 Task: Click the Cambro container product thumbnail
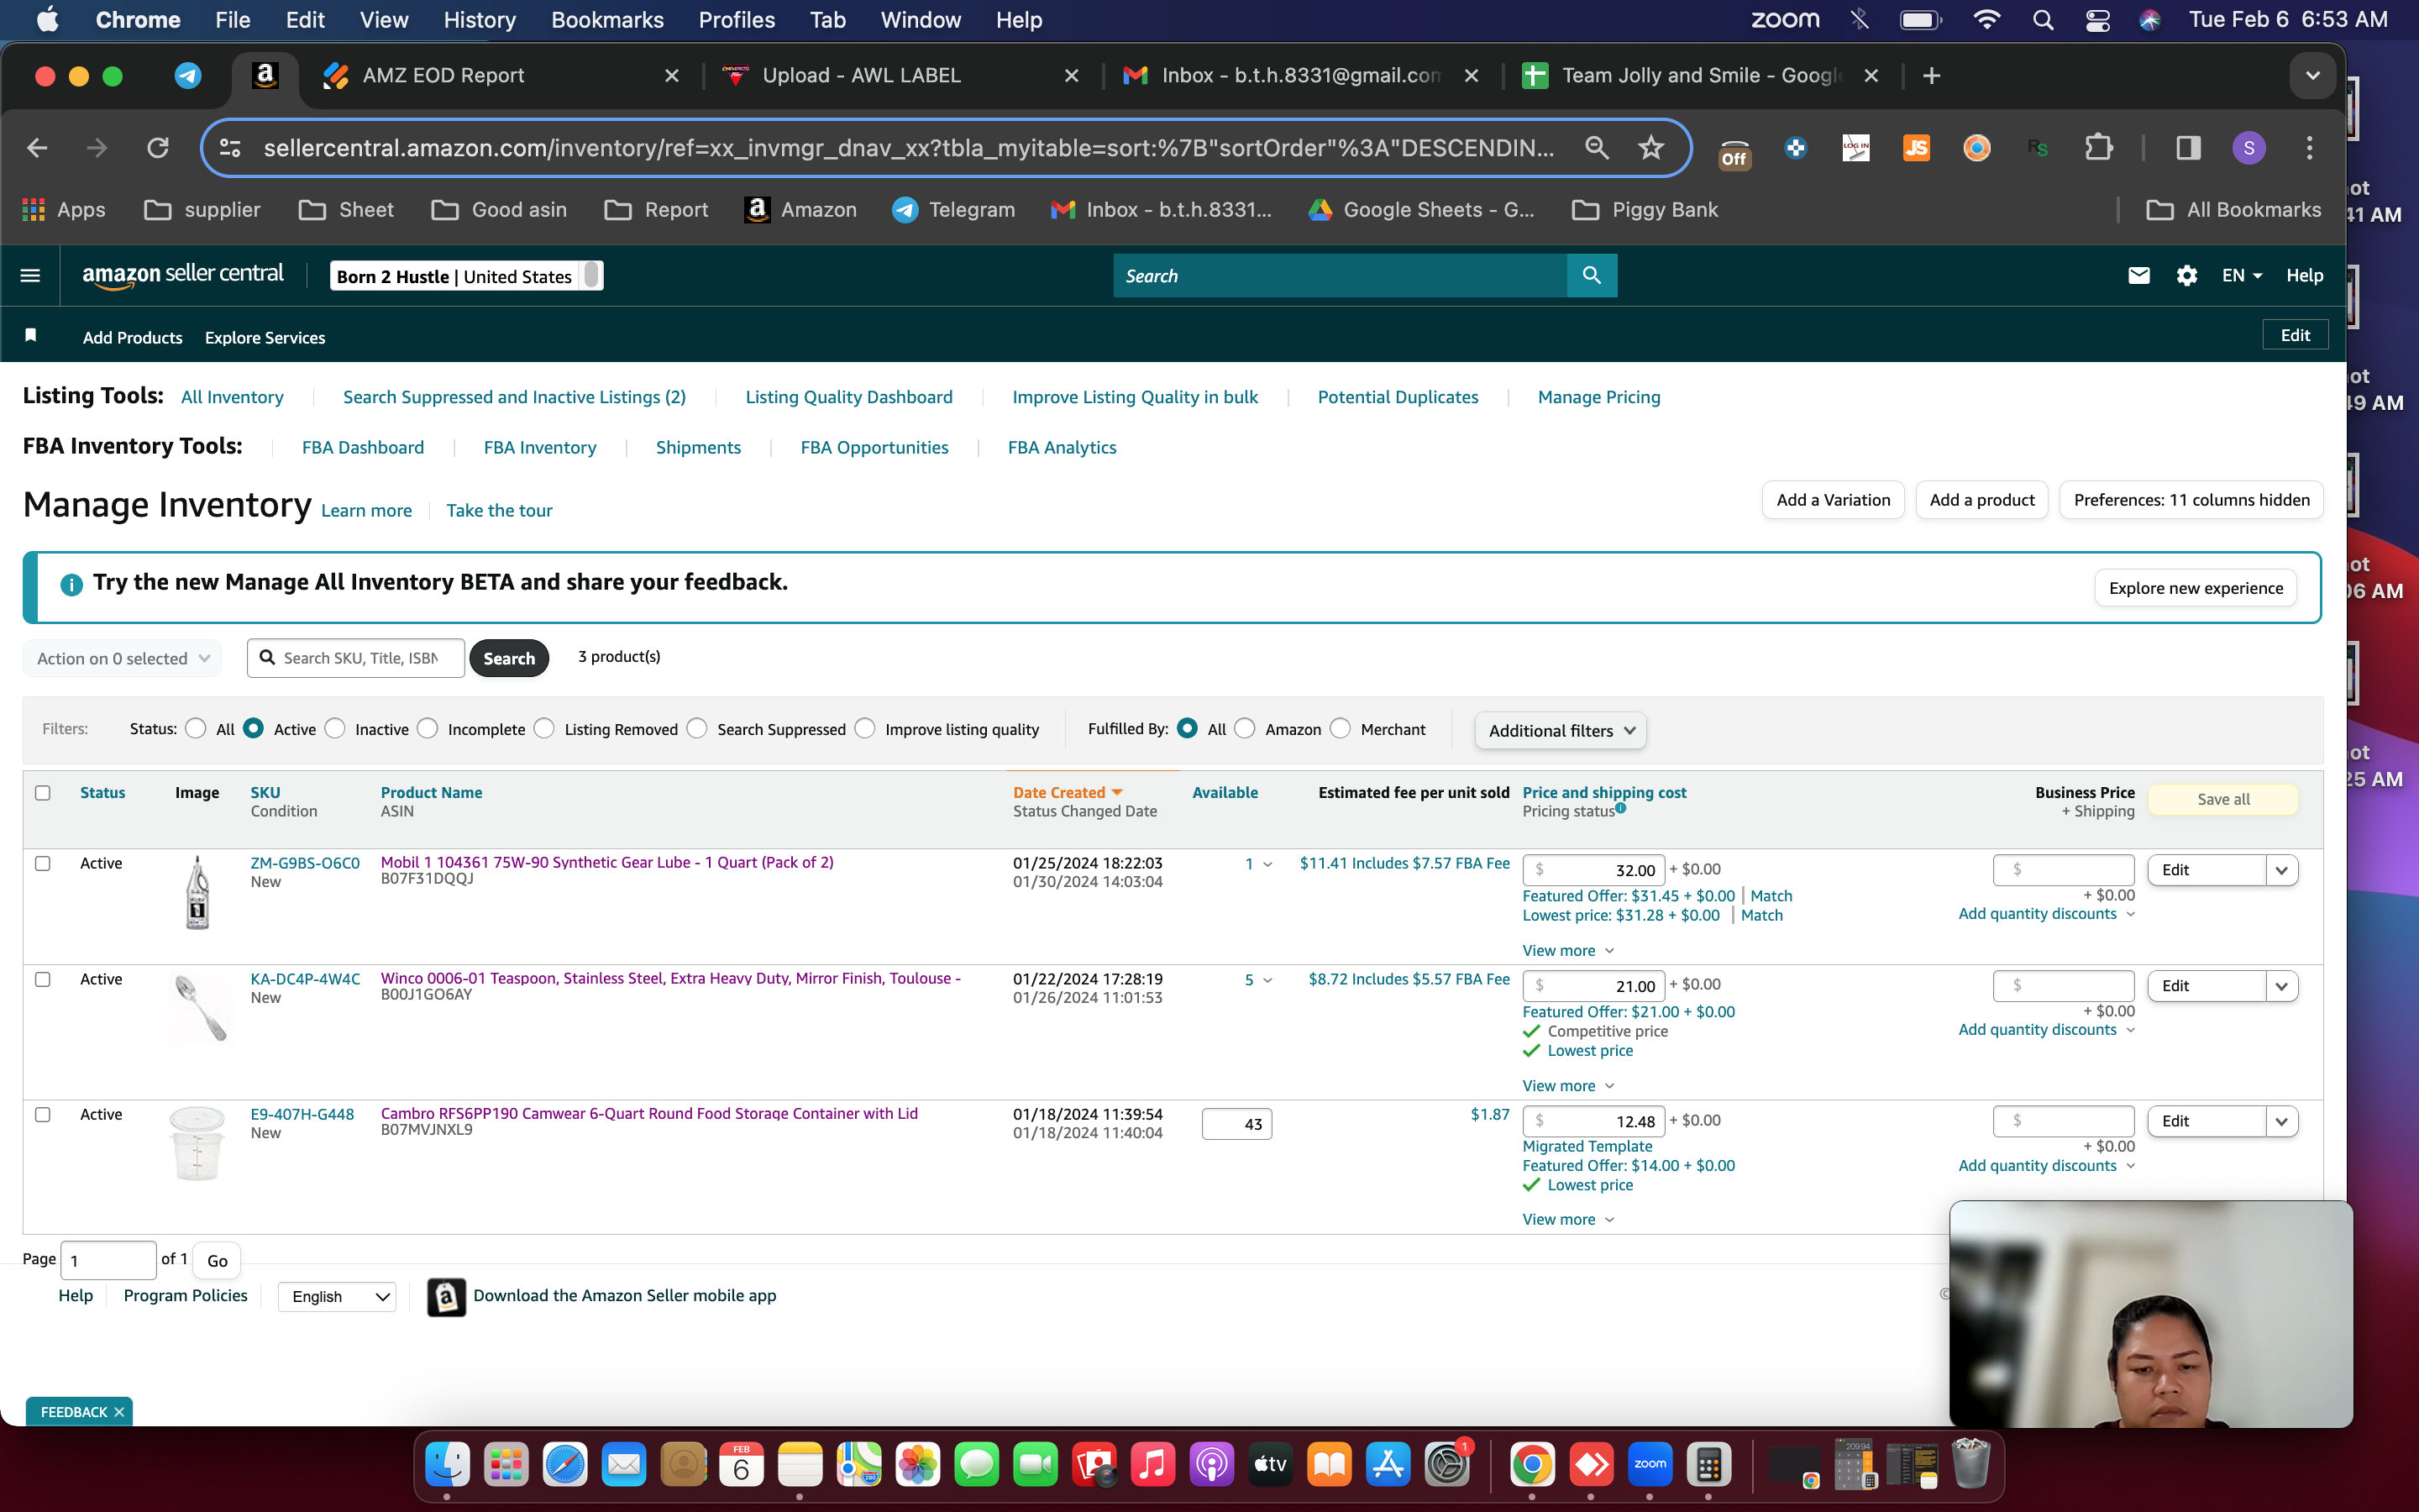[197, 1144]
